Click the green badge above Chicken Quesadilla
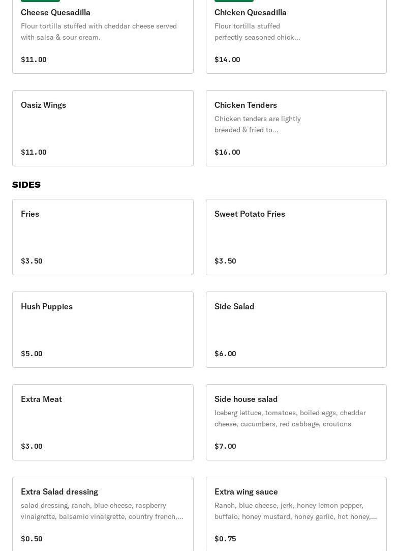The image size is (399, 551). pos(234,1)
